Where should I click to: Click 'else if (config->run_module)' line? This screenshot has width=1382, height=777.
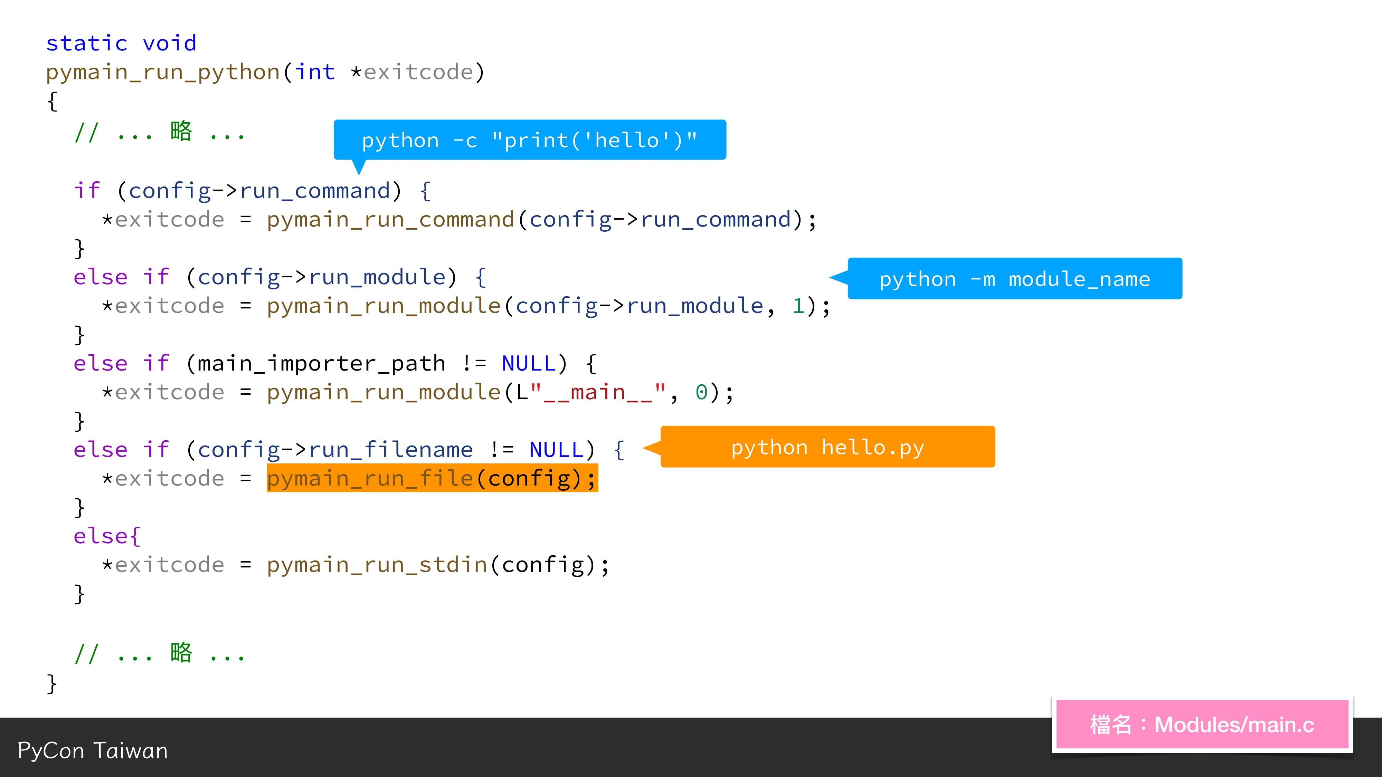click(x=279, y=277)
